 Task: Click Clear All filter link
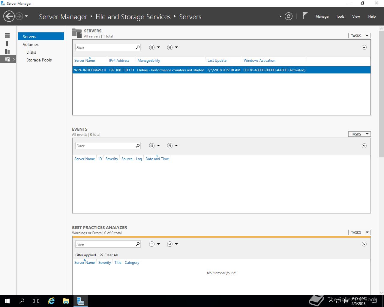coord(109,255)
